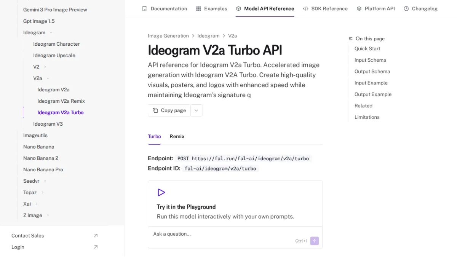
Task: Expand the Z Image sidebar chevron
Action: 48,215
